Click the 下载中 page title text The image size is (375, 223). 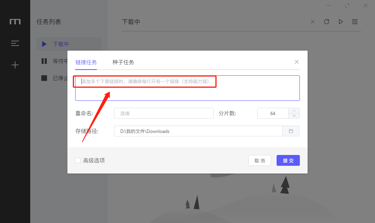pyautogui.click(x=131, y=22)
